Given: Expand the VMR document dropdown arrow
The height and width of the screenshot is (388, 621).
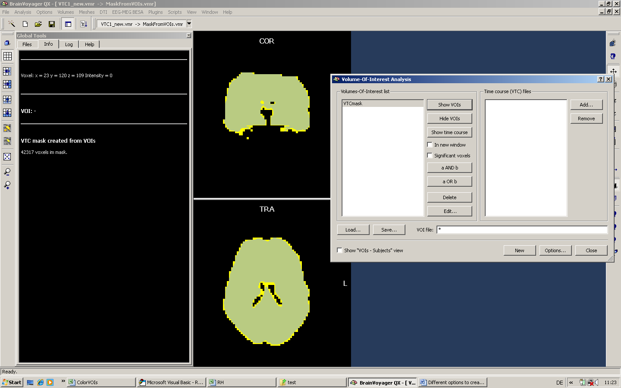Looking at the screenshot, I should tap(189, 24).
